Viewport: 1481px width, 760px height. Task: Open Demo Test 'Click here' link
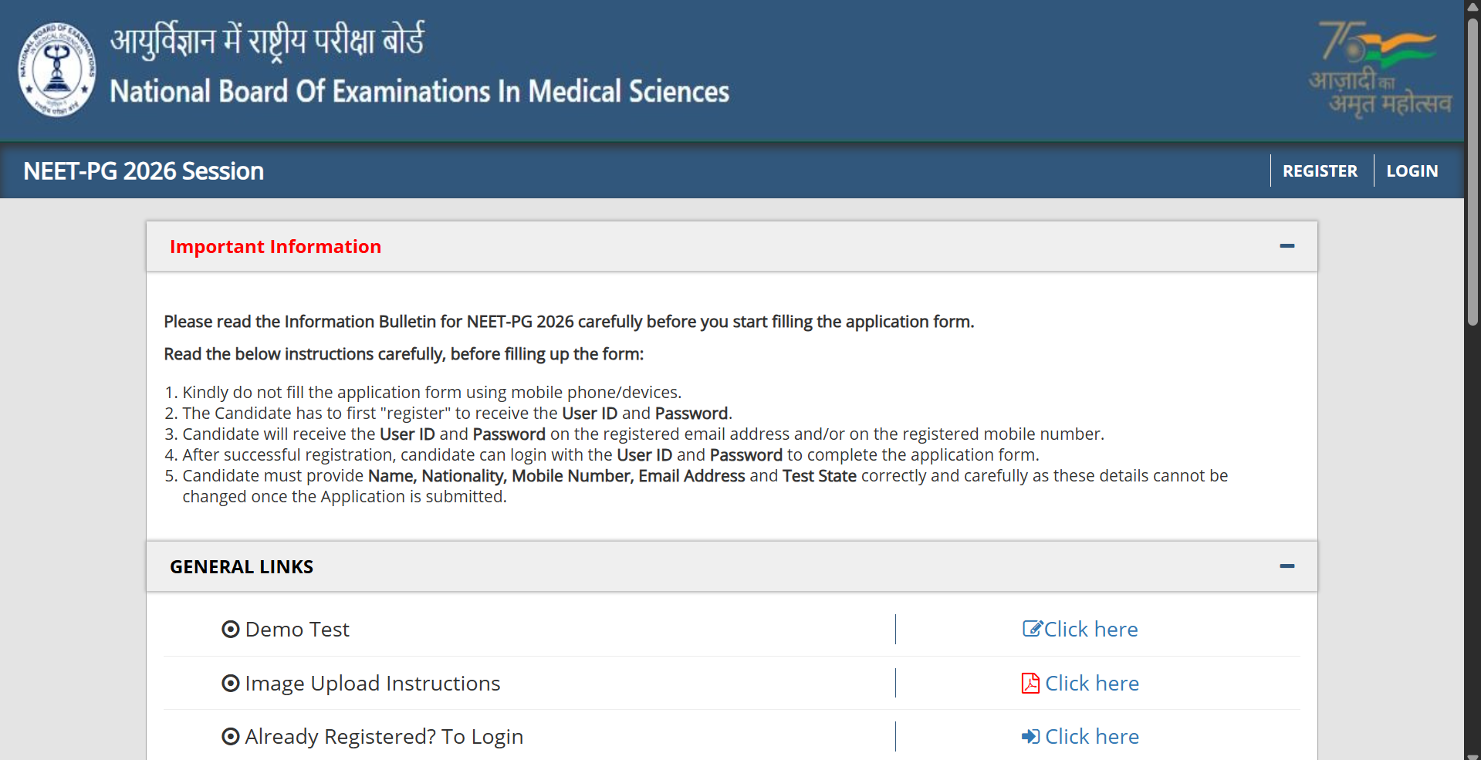(1090, 629)
